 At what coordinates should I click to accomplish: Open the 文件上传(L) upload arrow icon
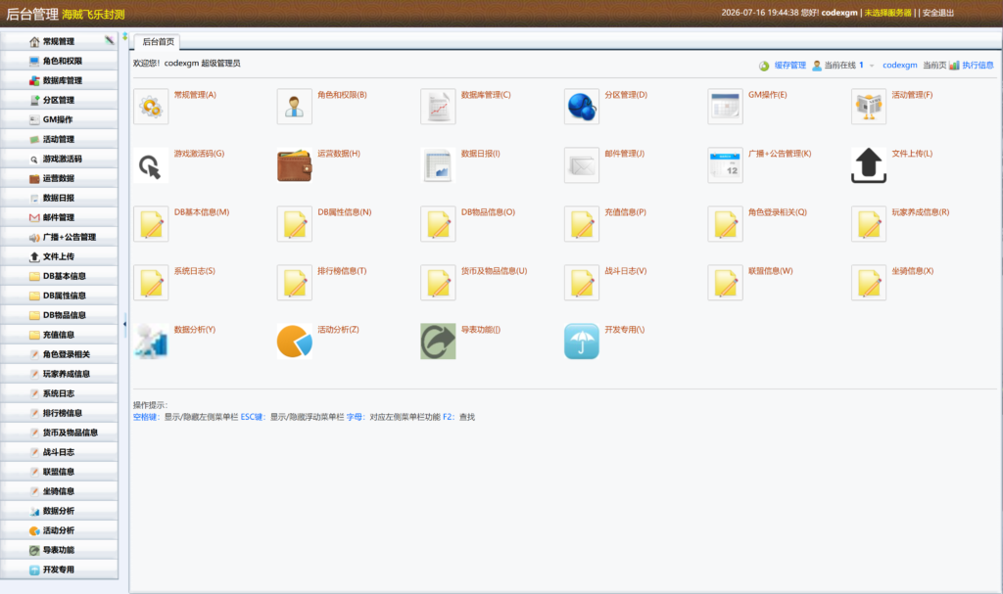click(869, 165)
